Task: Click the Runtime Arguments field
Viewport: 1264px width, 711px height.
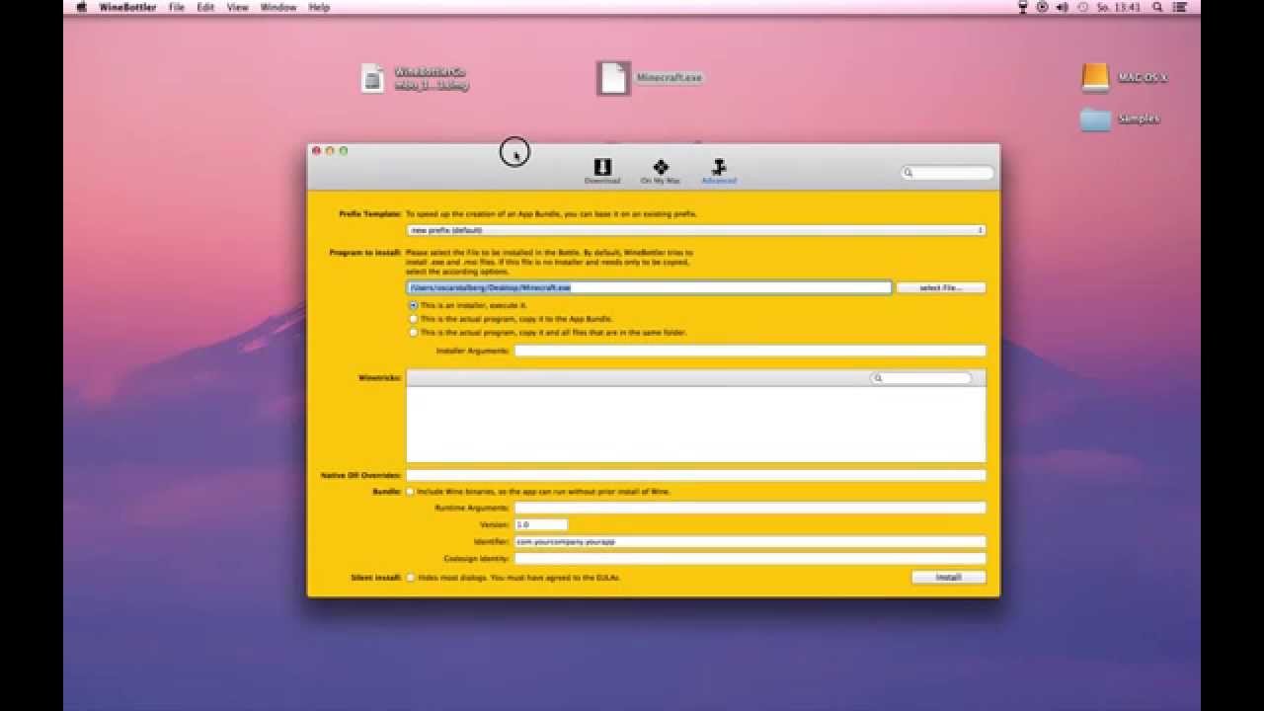Action: pos(750,508)
